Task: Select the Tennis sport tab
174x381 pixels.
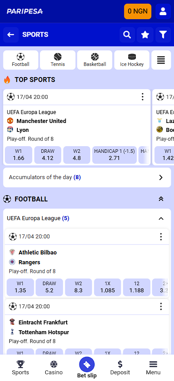Action: (58, 60)
